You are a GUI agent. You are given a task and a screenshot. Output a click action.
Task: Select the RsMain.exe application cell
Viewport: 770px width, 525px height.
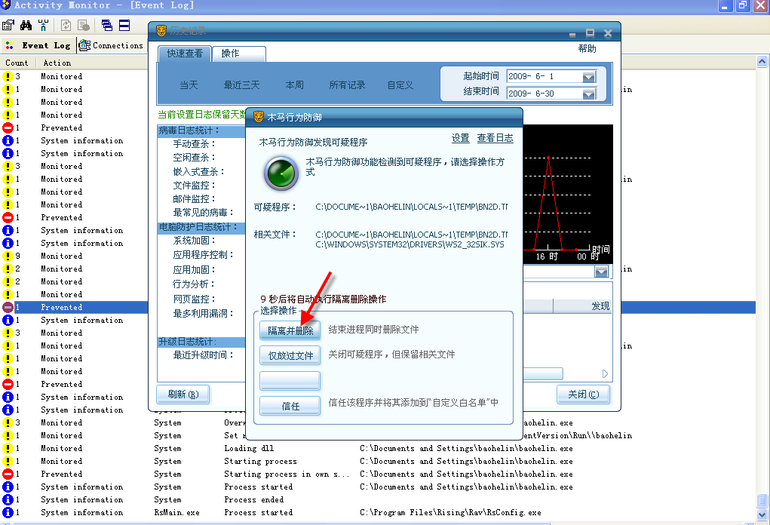tap(176, 512)
